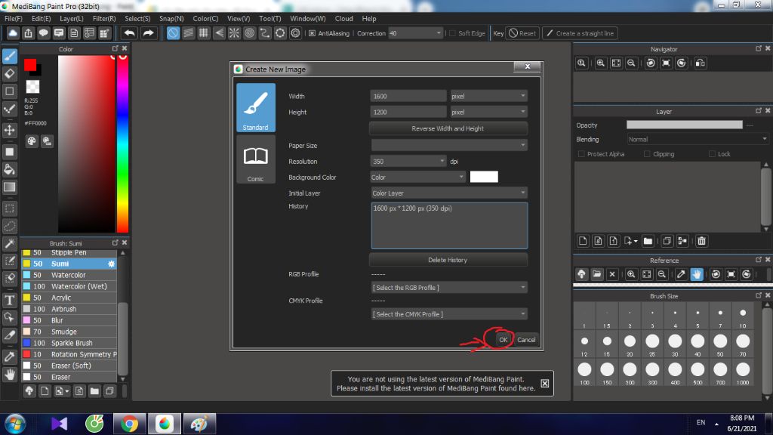Open Background Color dropdown
This screenshot has width=773, height=435.
tap(417, 177)
